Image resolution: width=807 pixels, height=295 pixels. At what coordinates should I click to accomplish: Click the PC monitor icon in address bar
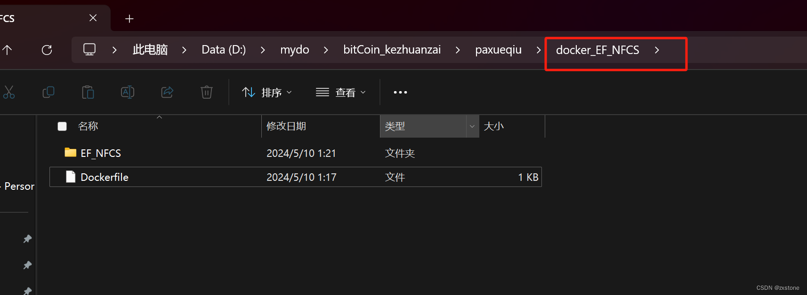tap(89, 49)
